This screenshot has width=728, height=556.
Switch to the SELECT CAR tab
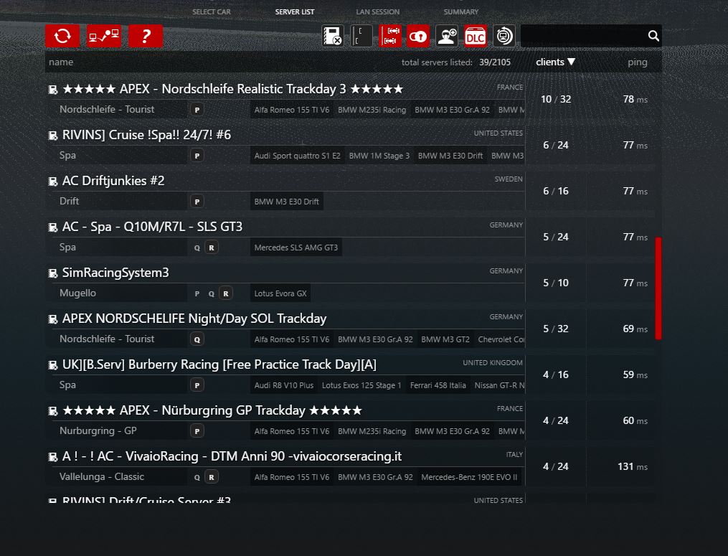[212, 11]
